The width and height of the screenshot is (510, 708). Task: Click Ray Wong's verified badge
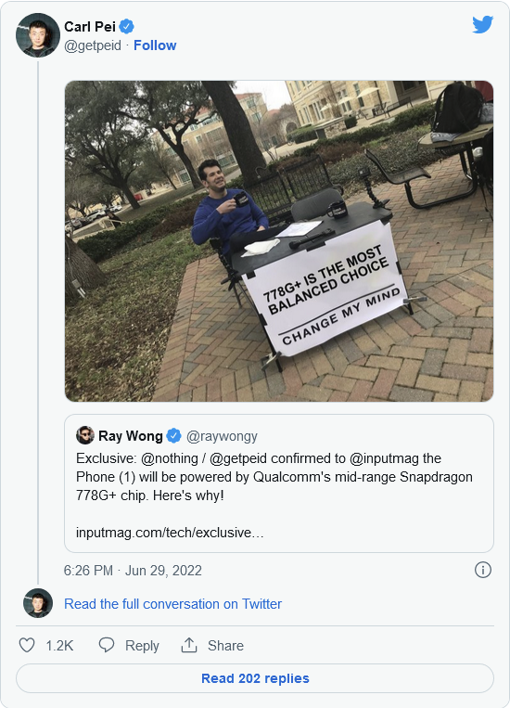point(173,436)
